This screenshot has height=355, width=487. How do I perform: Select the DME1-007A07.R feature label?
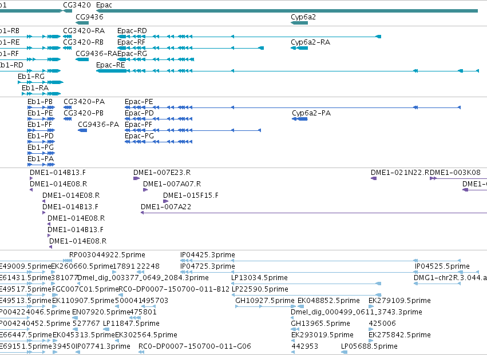(172, 184)
